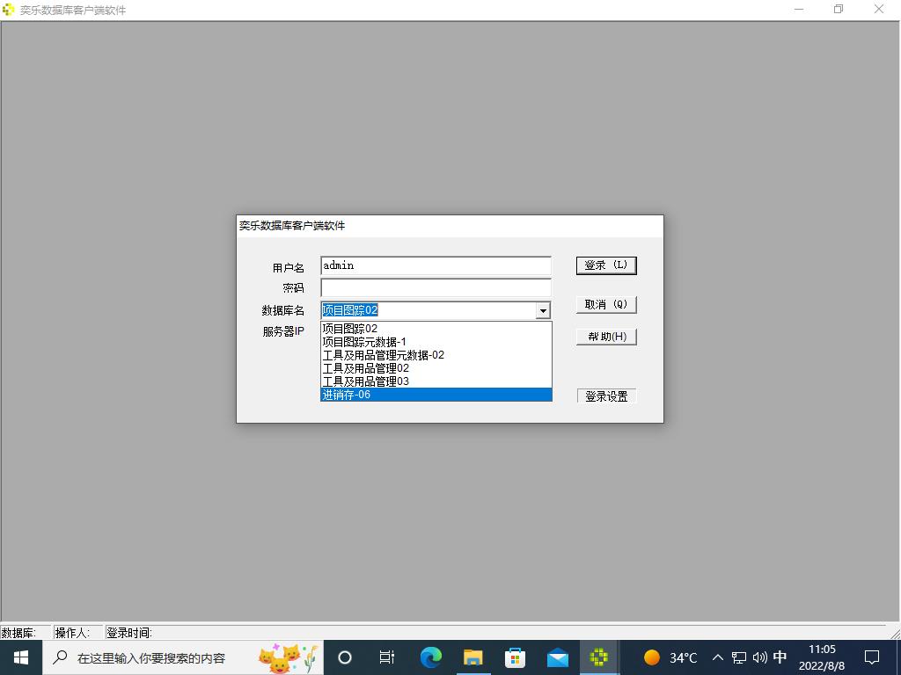The height and width of the screenshot is (675, 901).
Task: Launch Microsoft Store from the taskbar
Action: 515,657
